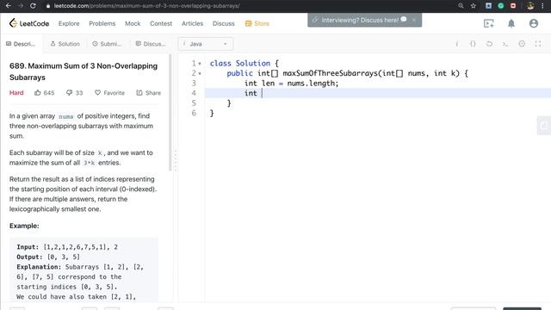Click the side tab icon on the editor's right edge

tap(543, 125)
